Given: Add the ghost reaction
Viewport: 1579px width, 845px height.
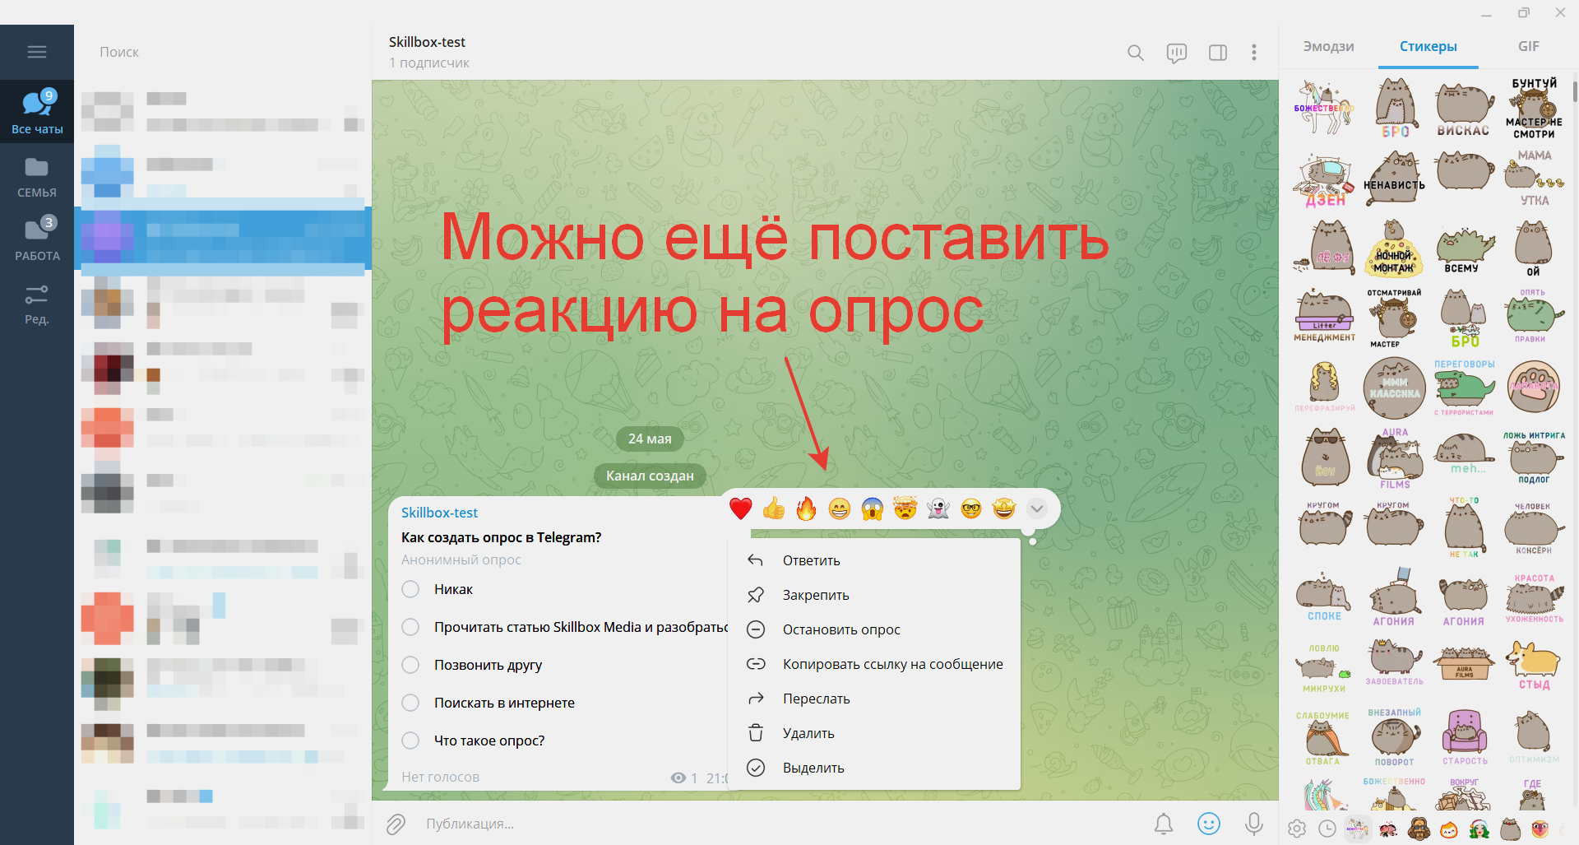Looking at the screenshot, I should pos(938,508).
